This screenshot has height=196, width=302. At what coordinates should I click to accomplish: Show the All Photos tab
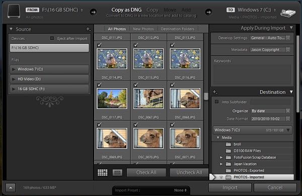(117, 29)
